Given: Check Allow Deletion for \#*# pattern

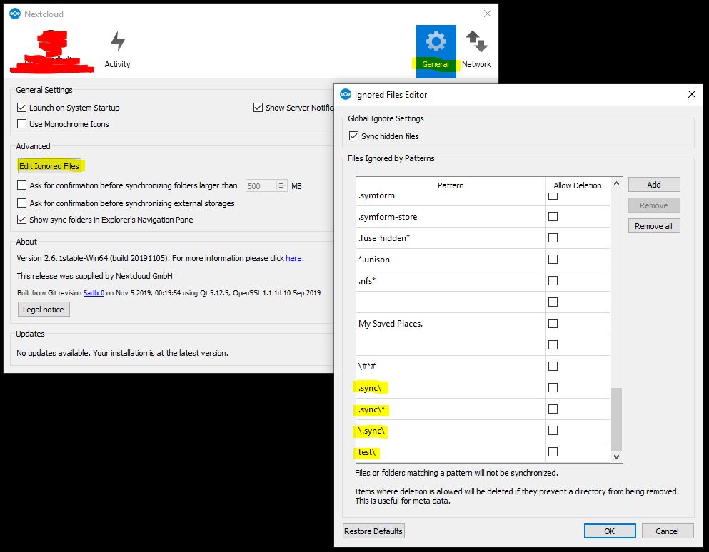Looking at the screenshot, I should (x=553, y=367).
